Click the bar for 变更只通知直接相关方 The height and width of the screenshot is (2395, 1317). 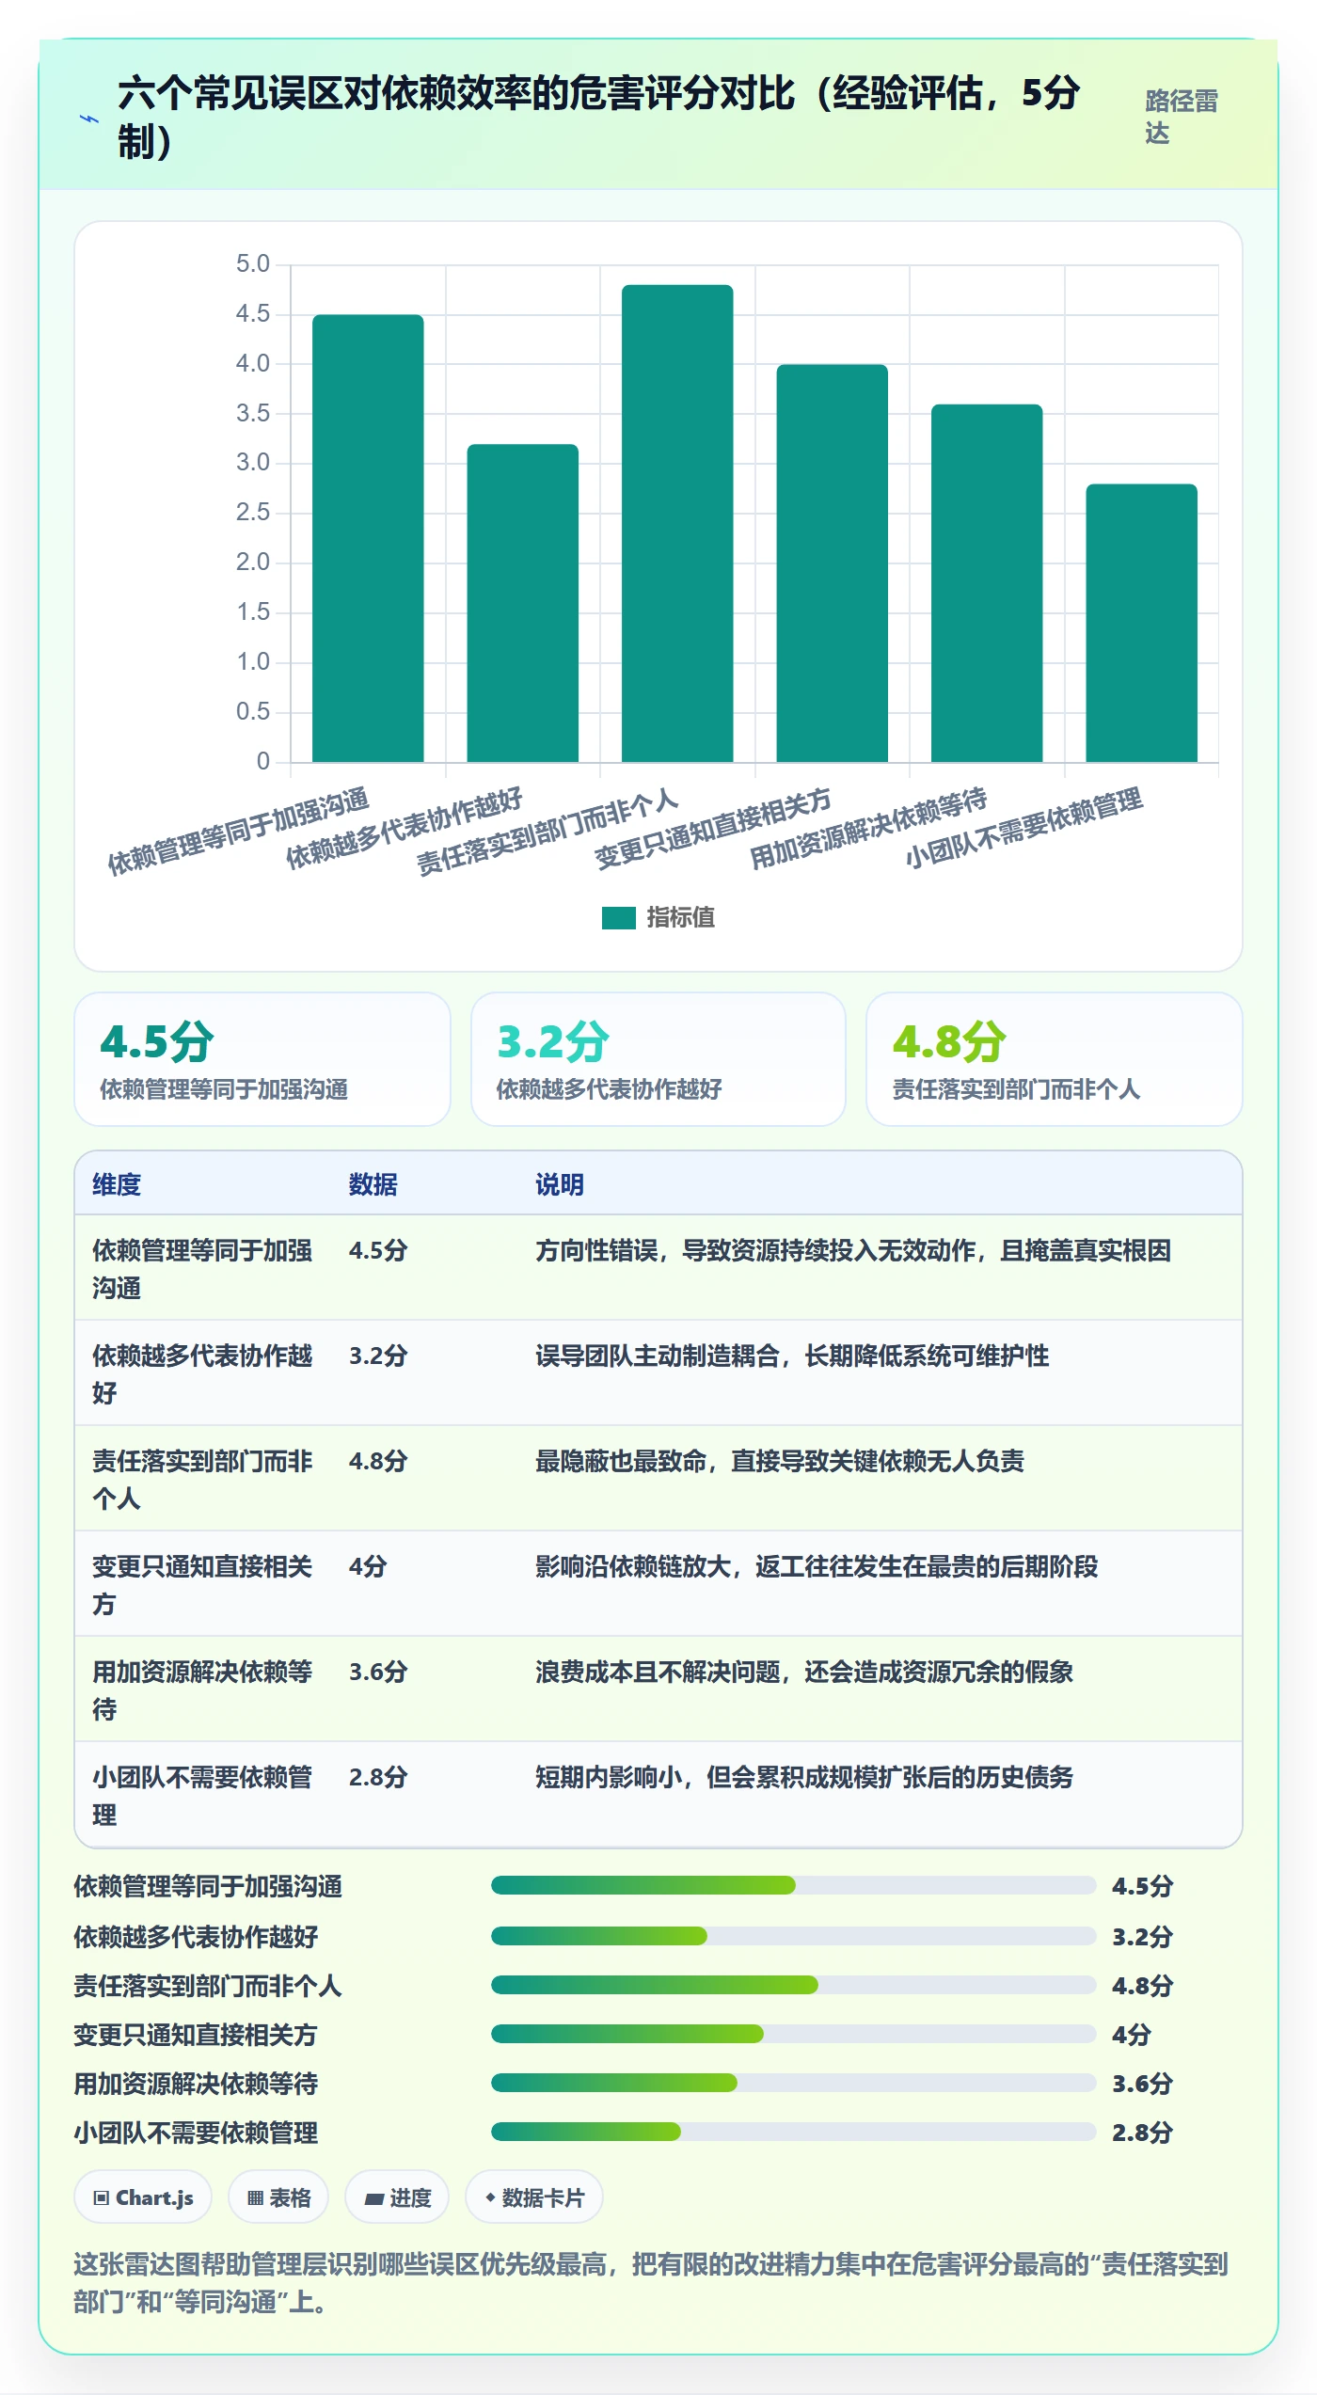833,563
